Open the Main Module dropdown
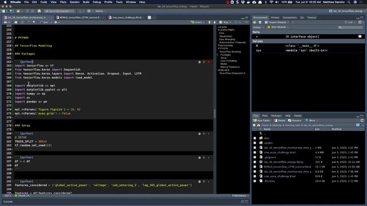 (x=278, y=27)
